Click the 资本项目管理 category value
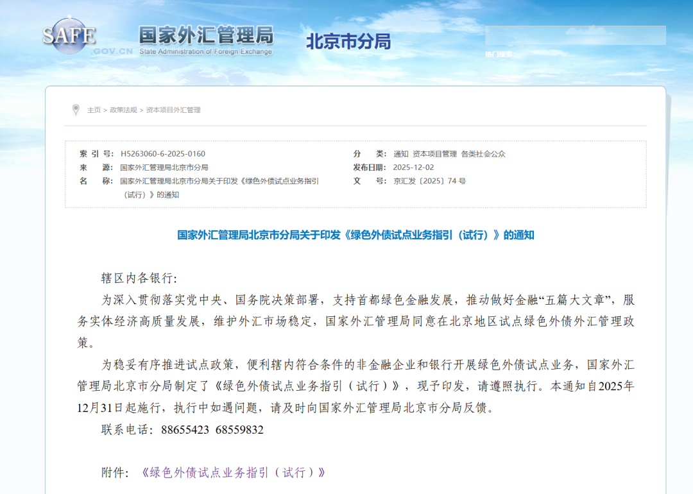The image size is (693, 494). [434, 154]
